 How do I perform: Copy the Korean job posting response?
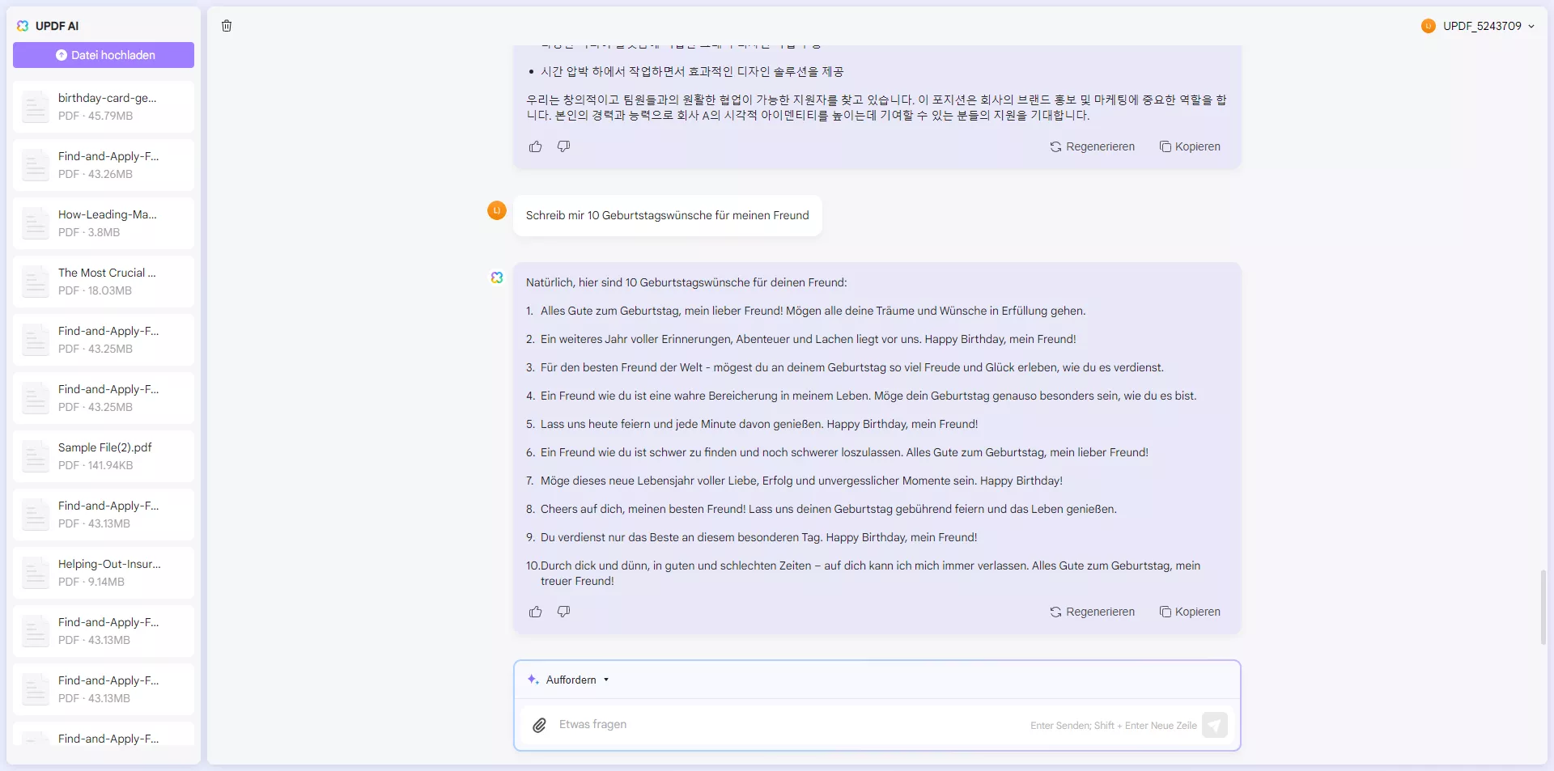1190,146
